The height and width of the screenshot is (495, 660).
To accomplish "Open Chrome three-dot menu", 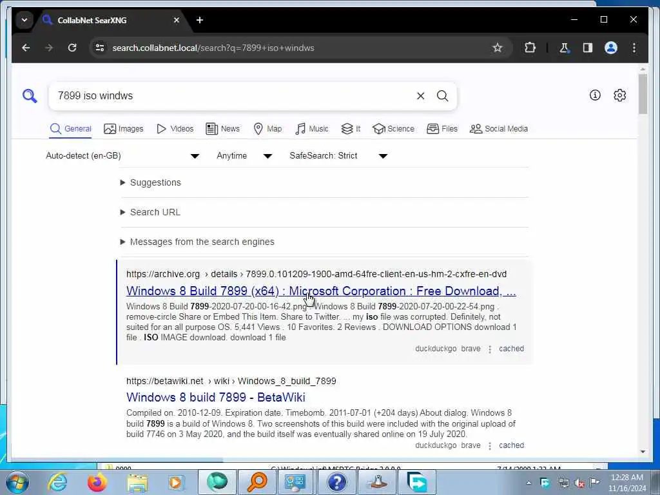I will [x=634, y=48].
